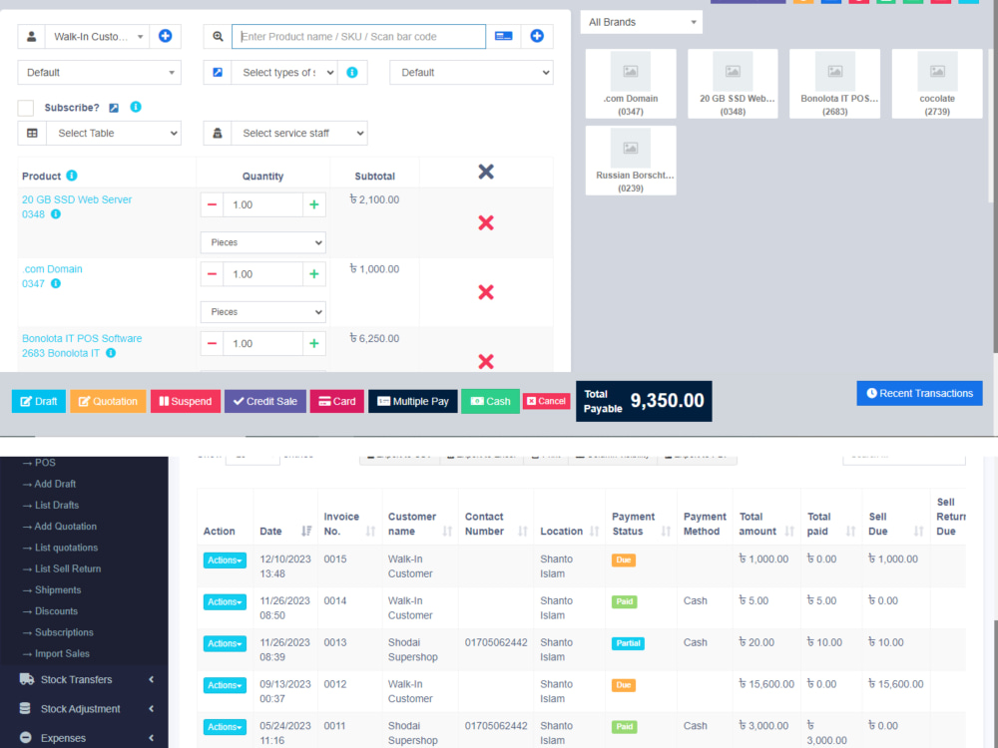Open the Default dropdown beside service types
This screenshot has height=748, width=998.
point(471,73)
